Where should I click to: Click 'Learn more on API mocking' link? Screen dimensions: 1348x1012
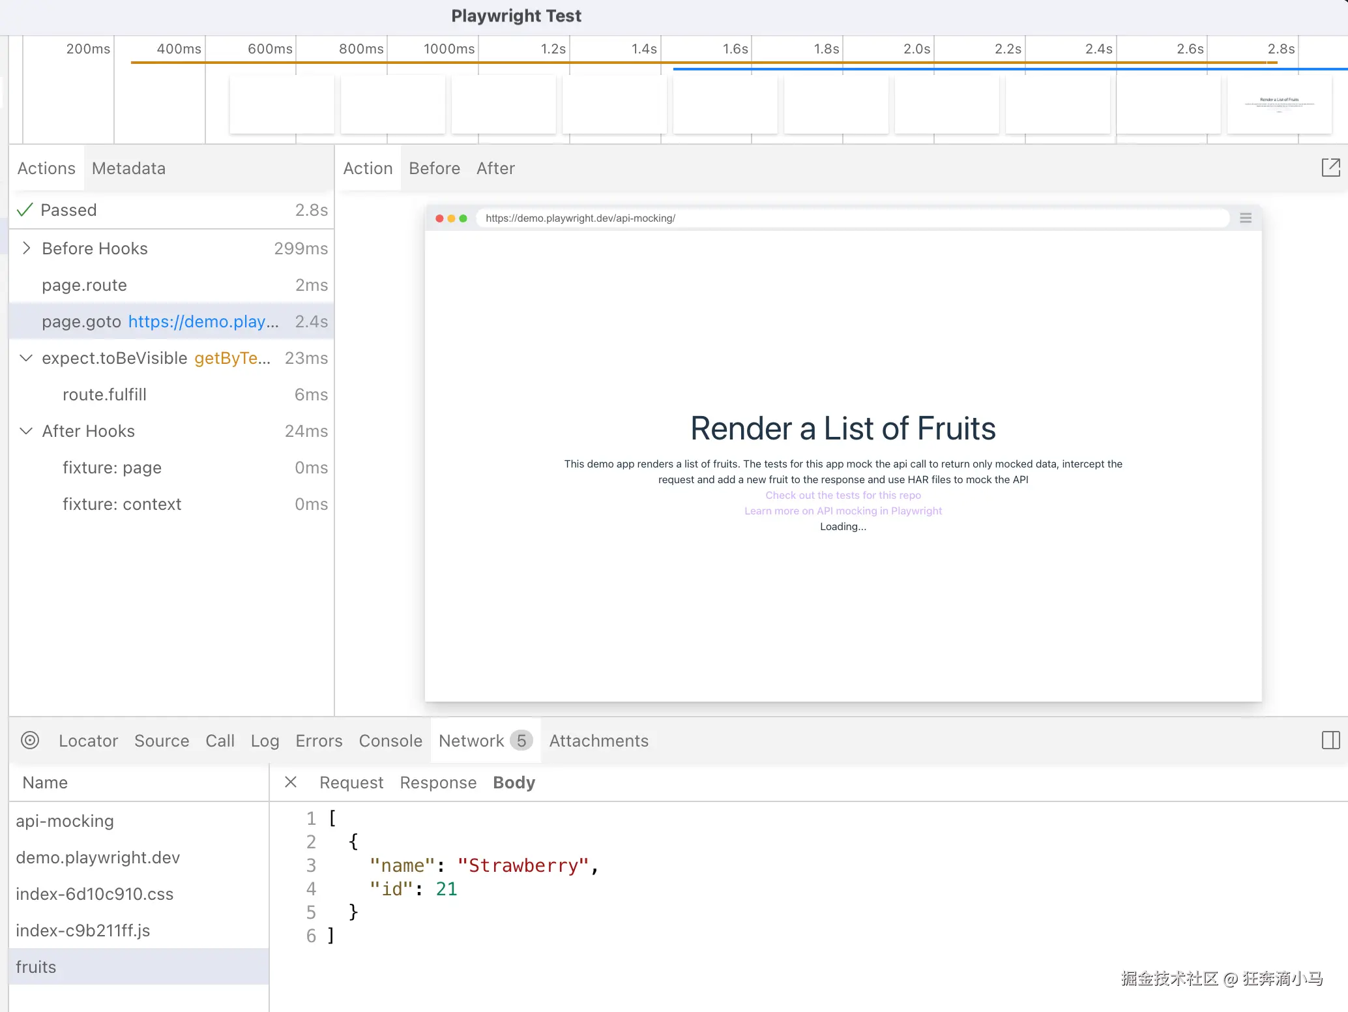point(843,511)
